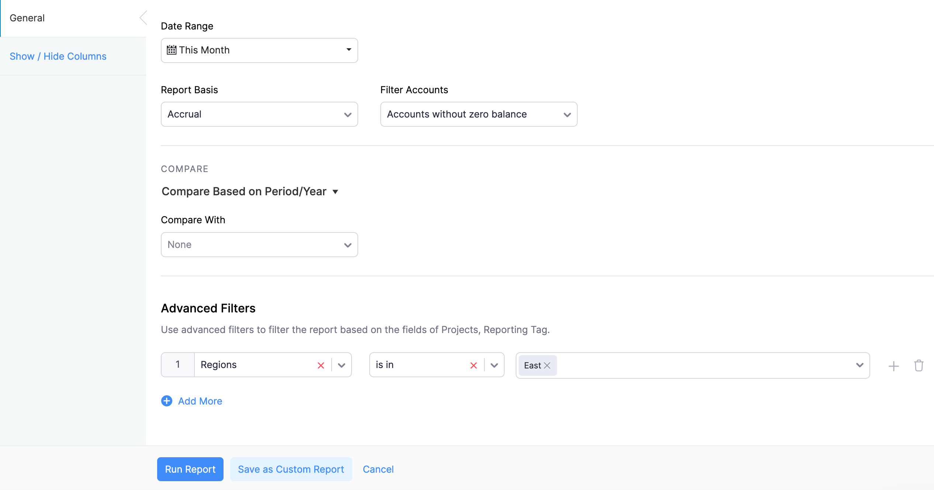Viewport: 934px width, 490px height.
Task: Open the Filter Accounts dropdown
Action: pyautogui.click(x=478, y=114)
